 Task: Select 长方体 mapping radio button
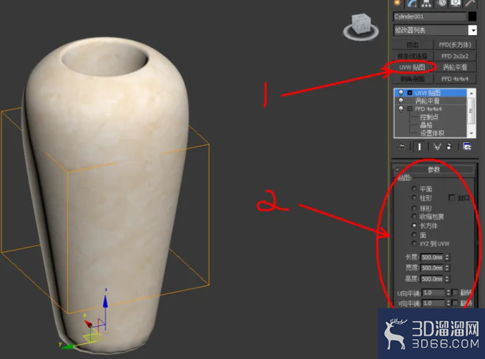click(x=414, y=225)
